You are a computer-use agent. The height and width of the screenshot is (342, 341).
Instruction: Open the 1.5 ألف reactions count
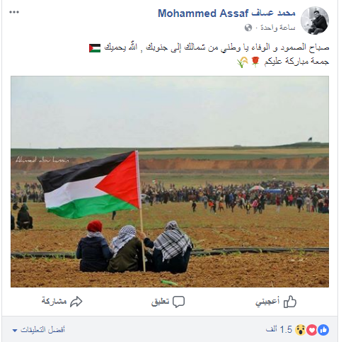click(279, 329)
